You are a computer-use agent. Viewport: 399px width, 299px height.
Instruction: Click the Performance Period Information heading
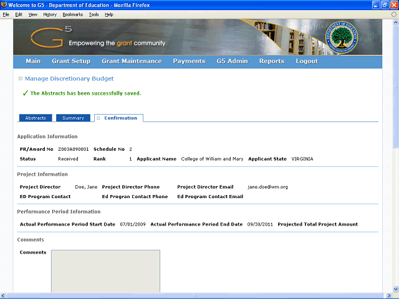point(59,212)
